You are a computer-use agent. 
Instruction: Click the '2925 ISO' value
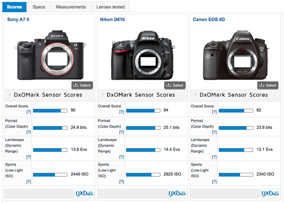tap(172, 174)
